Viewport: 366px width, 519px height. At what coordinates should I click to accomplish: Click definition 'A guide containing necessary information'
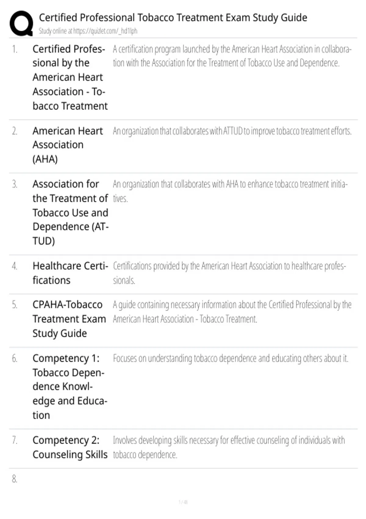(232, 312)
